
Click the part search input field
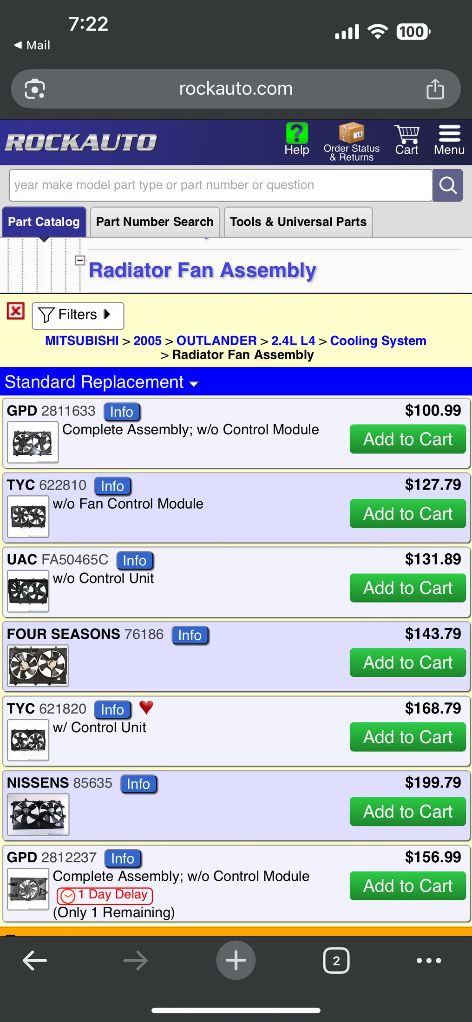tap(221, 185)
